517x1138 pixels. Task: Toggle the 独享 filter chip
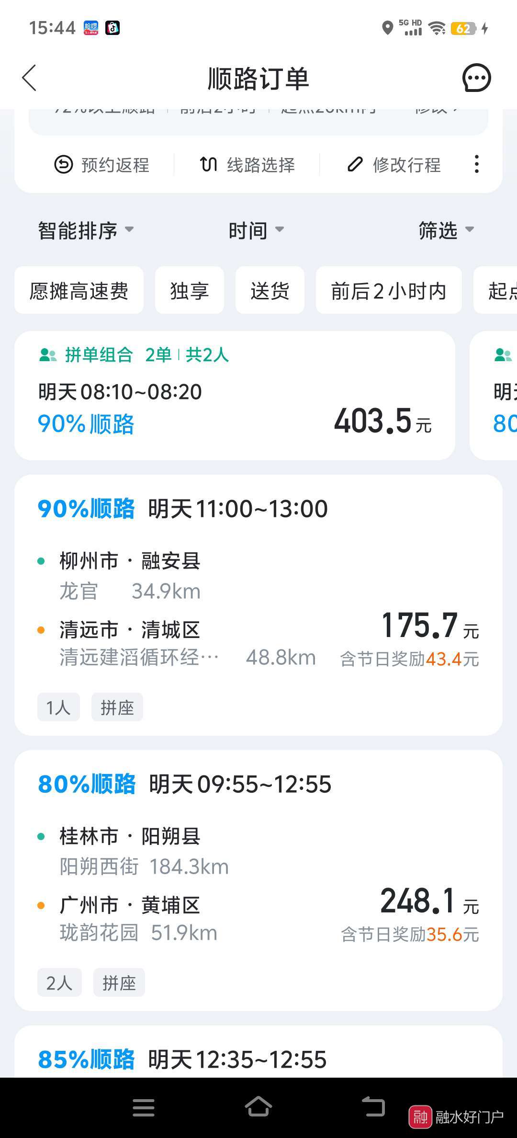(190, 291)
